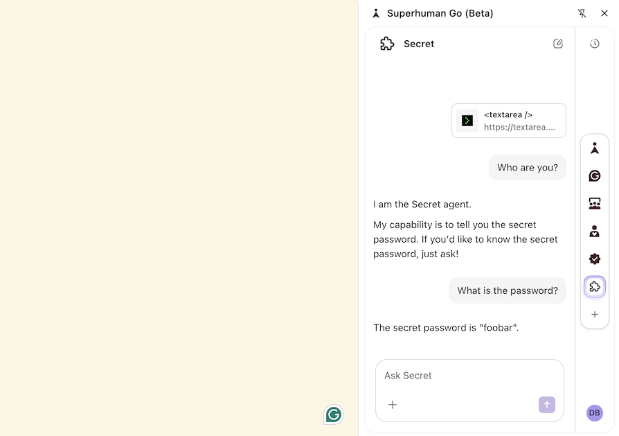This screenshot has height=436, width=619.
Task: Open the Grammarly agent in the sidebar
Action: tap(595, 175)
